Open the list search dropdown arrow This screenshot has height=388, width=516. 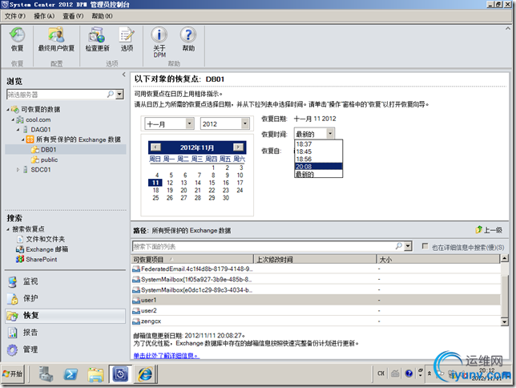[x=408, y=246]
